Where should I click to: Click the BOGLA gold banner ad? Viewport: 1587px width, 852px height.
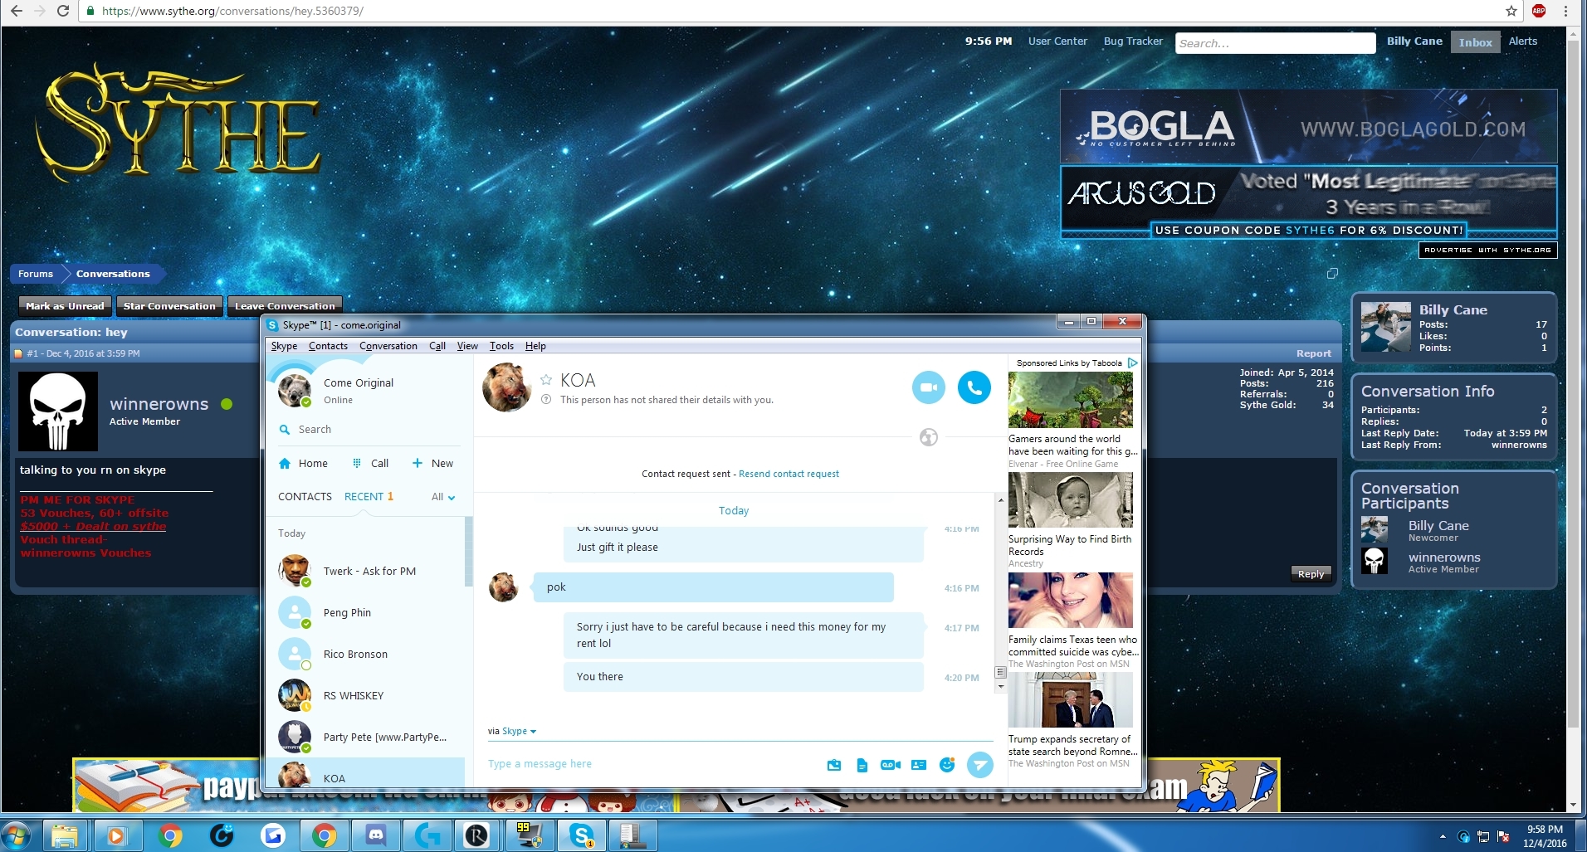pyautogui.click(x=1308, y=127)
